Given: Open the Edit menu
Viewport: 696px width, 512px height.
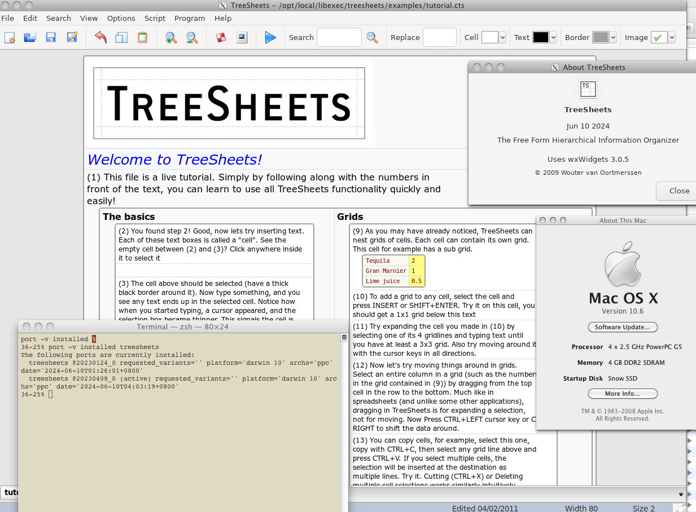Looking at the screenshot, I should point(30,18).
